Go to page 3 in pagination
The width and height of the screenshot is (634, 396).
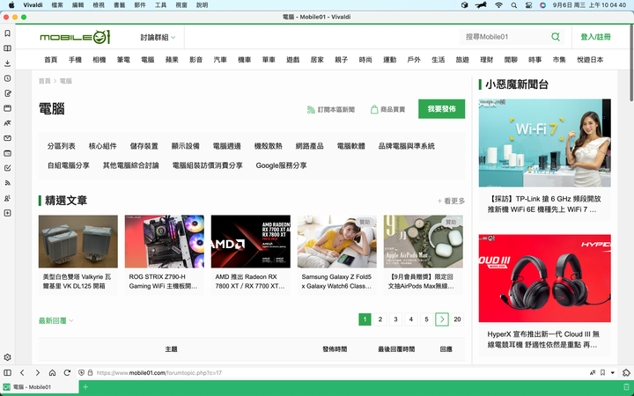coord(395,319)
